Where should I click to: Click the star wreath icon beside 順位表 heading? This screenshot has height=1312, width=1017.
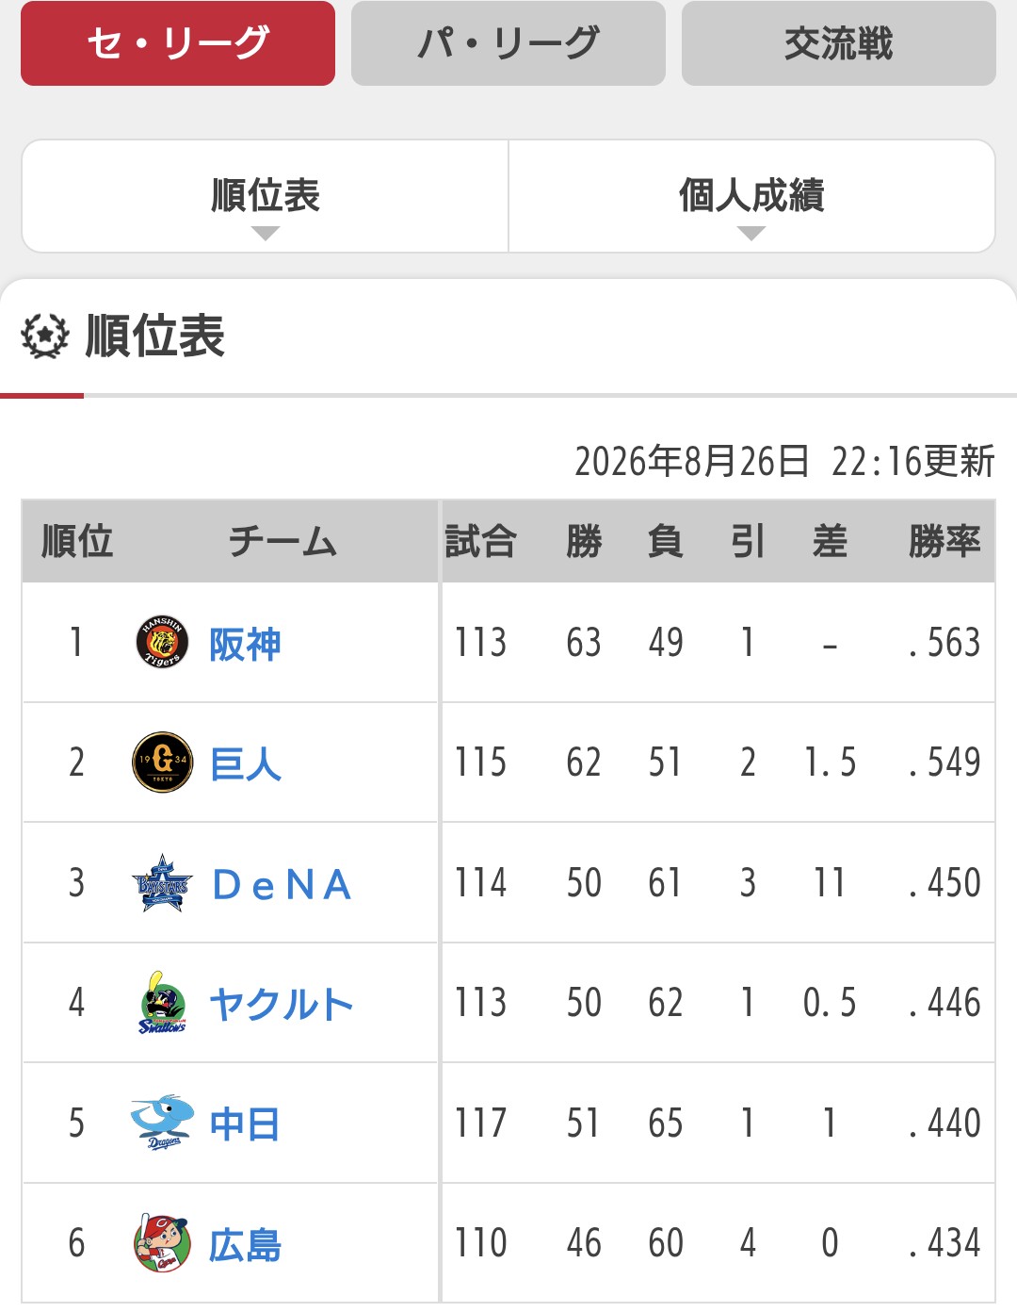(45, 336)
